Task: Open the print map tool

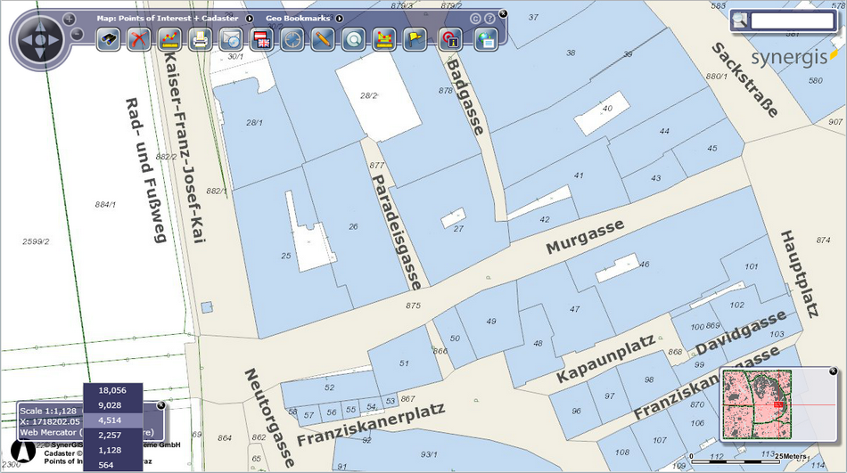Action: click(200, 39)
